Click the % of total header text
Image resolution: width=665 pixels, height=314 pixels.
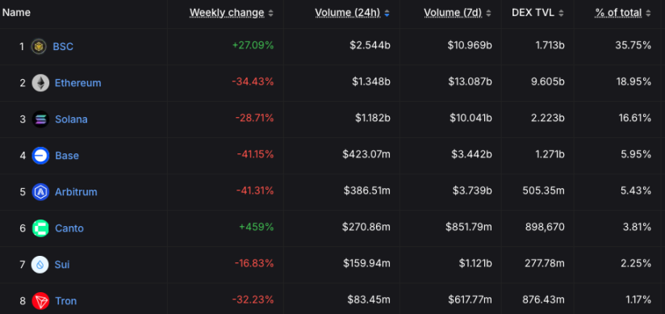pos(618,13)
